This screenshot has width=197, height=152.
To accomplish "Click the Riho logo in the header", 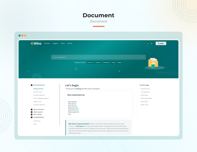I will tap(36, 44).
